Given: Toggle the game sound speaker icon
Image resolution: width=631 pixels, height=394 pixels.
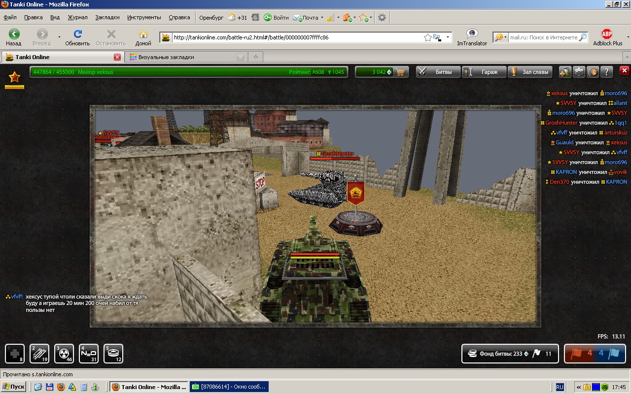Looking at the screenshot, I should (x=593, y=72).
